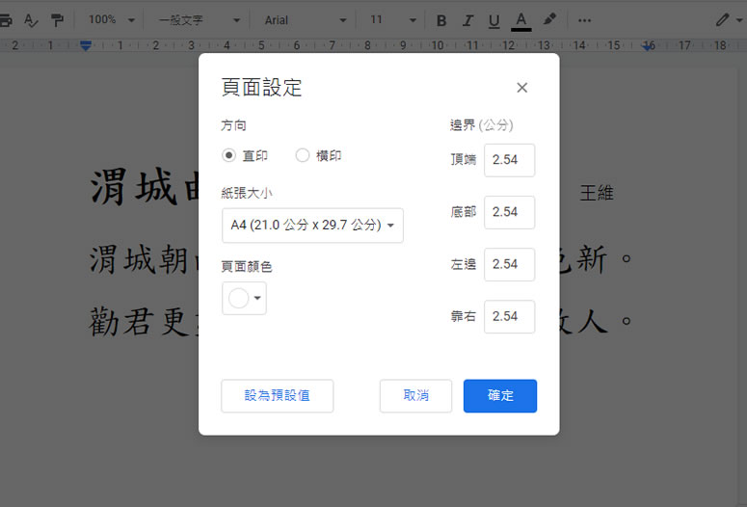Click the 取消 cancel button

click(x=415, y=396)
